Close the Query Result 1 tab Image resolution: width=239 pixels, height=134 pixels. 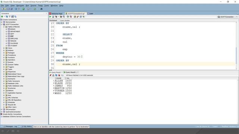pyautogui.click(x=78, y=72)
